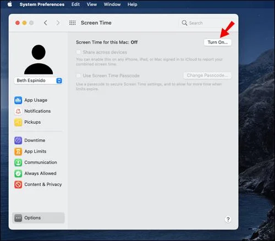275x241 pixels.
Task: Click the Options ellipsis icon
Action: pyautogui.click(x=18, y=218)
